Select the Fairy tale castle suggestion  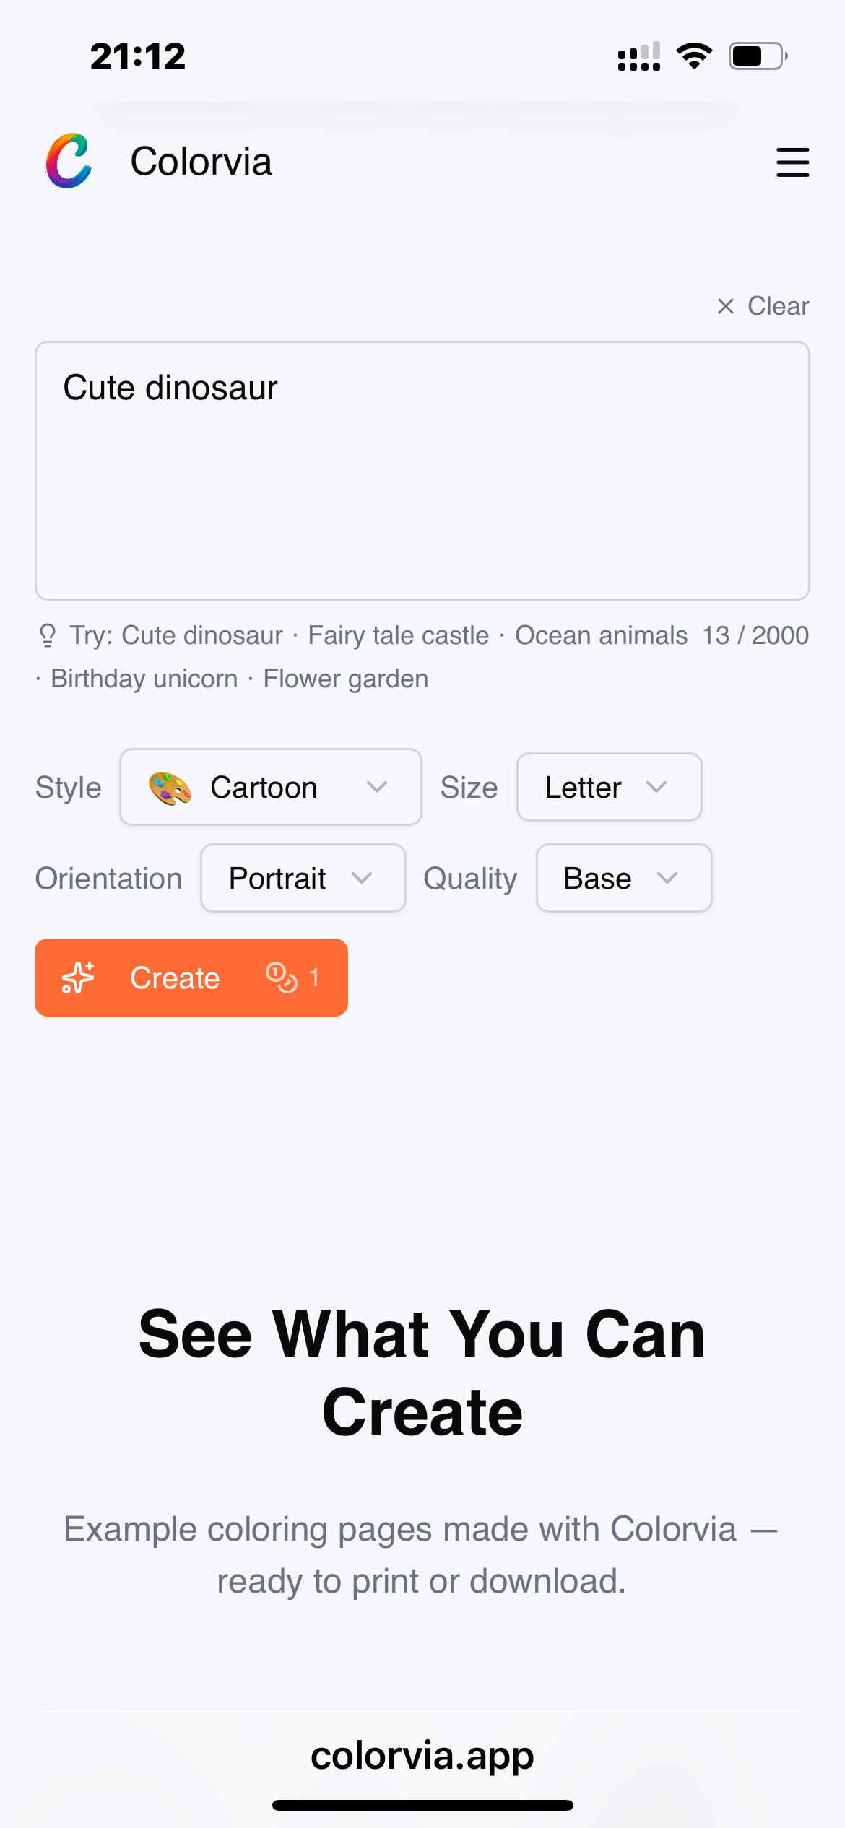[x=398, y=635]
